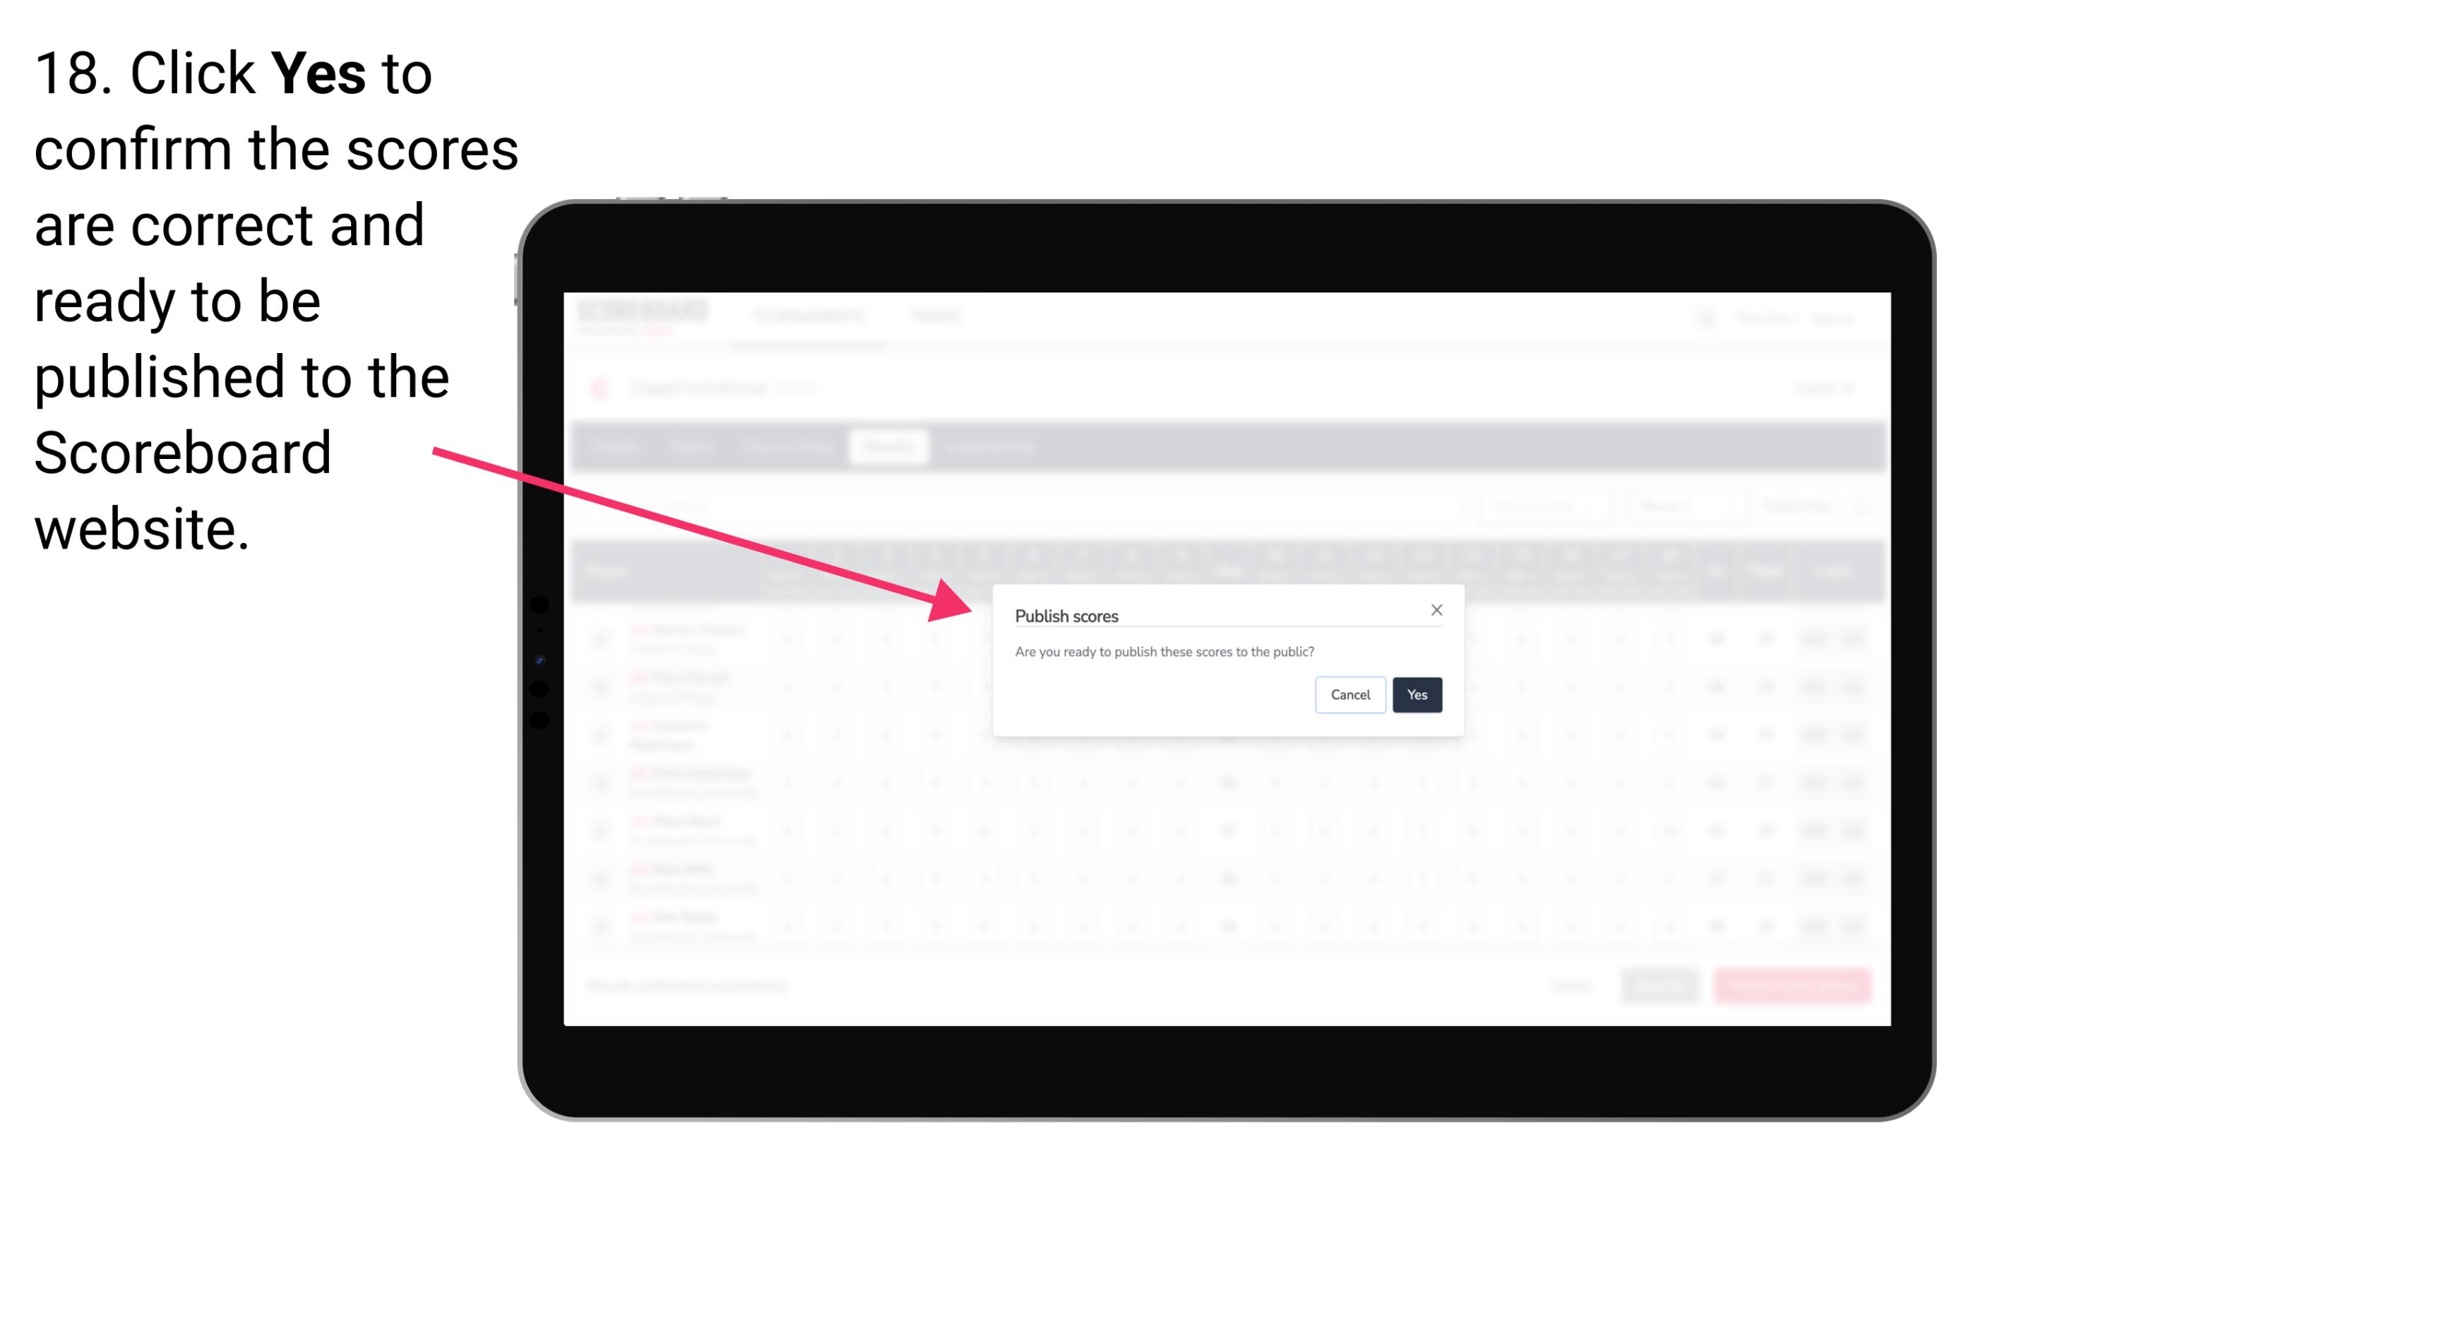Click Yes to publish scores
The width and height of the screenshot is (2451, 1319).
[x=1414, y=692]
